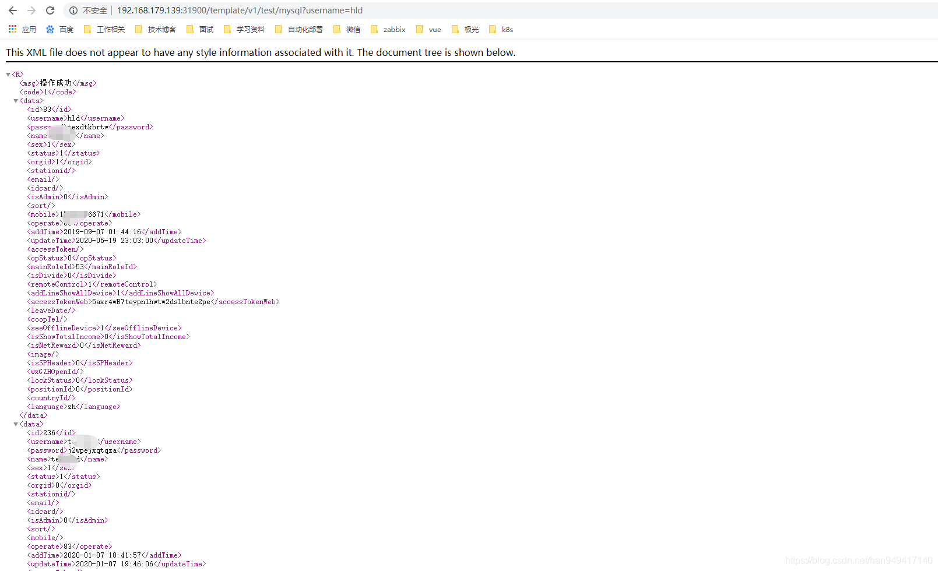Collapse the second data node with id 236

coord(16,424)
